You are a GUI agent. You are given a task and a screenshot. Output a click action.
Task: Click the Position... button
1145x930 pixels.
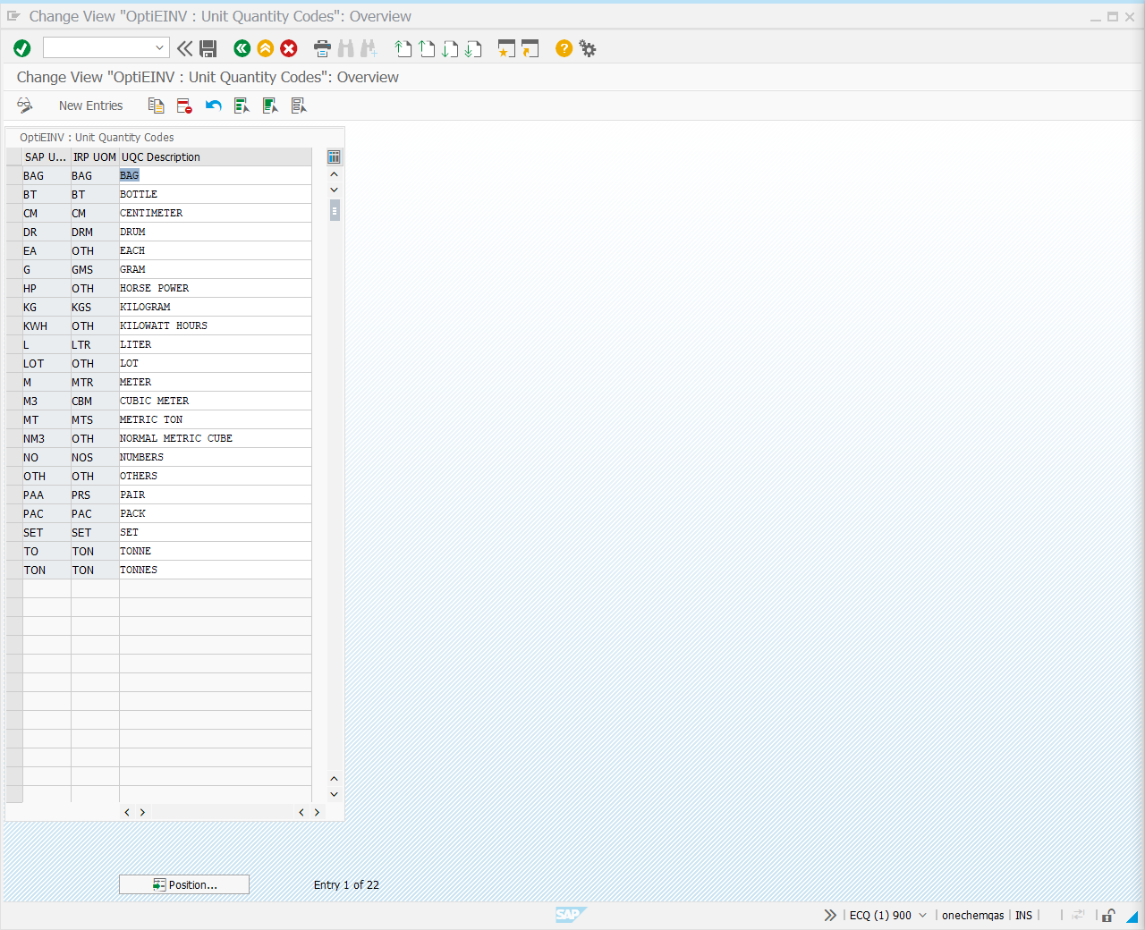(x=184, y=884)
